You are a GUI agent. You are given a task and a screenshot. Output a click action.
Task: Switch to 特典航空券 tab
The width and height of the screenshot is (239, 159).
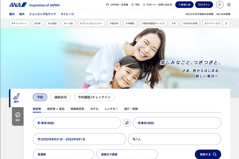(x=77, y=109)
